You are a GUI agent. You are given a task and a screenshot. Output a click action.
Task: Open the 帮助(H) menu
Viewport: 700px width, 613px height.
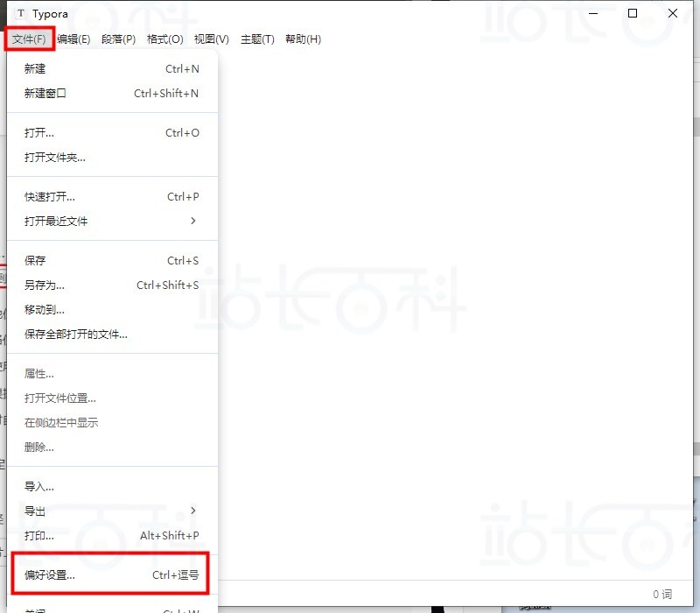(303, 39)
